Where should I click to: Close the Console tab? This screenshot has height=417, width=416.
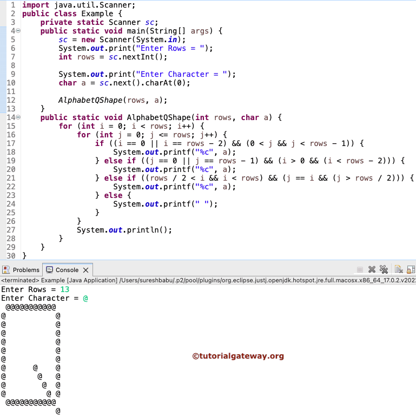coord(85,270)
